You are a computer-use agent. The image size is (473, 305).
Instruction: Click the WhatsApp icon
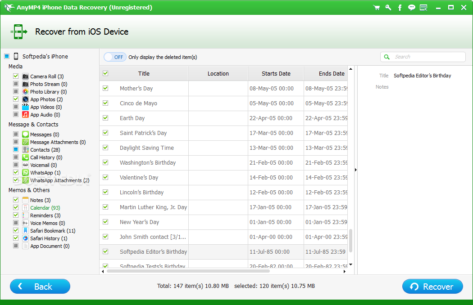pyautogui.click(x=26, y=173)
